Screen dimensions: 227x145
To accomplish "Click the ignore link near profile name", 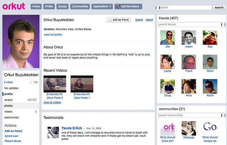I will click(x=139, y=20).
